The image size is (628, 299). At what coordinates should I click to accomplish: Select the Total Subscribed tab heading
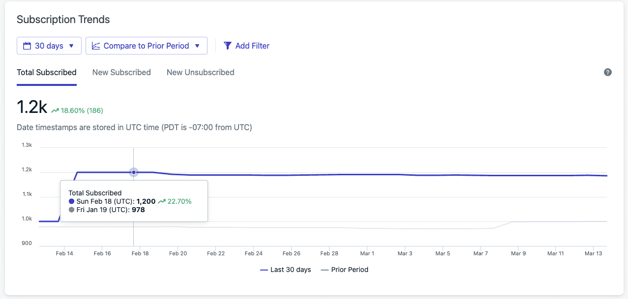(x=46, y=72)
